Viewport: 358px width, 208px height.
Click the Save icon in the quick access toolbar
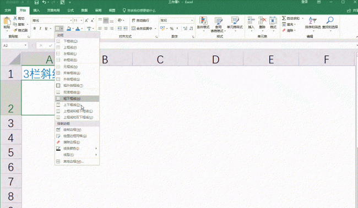[36, 2]
